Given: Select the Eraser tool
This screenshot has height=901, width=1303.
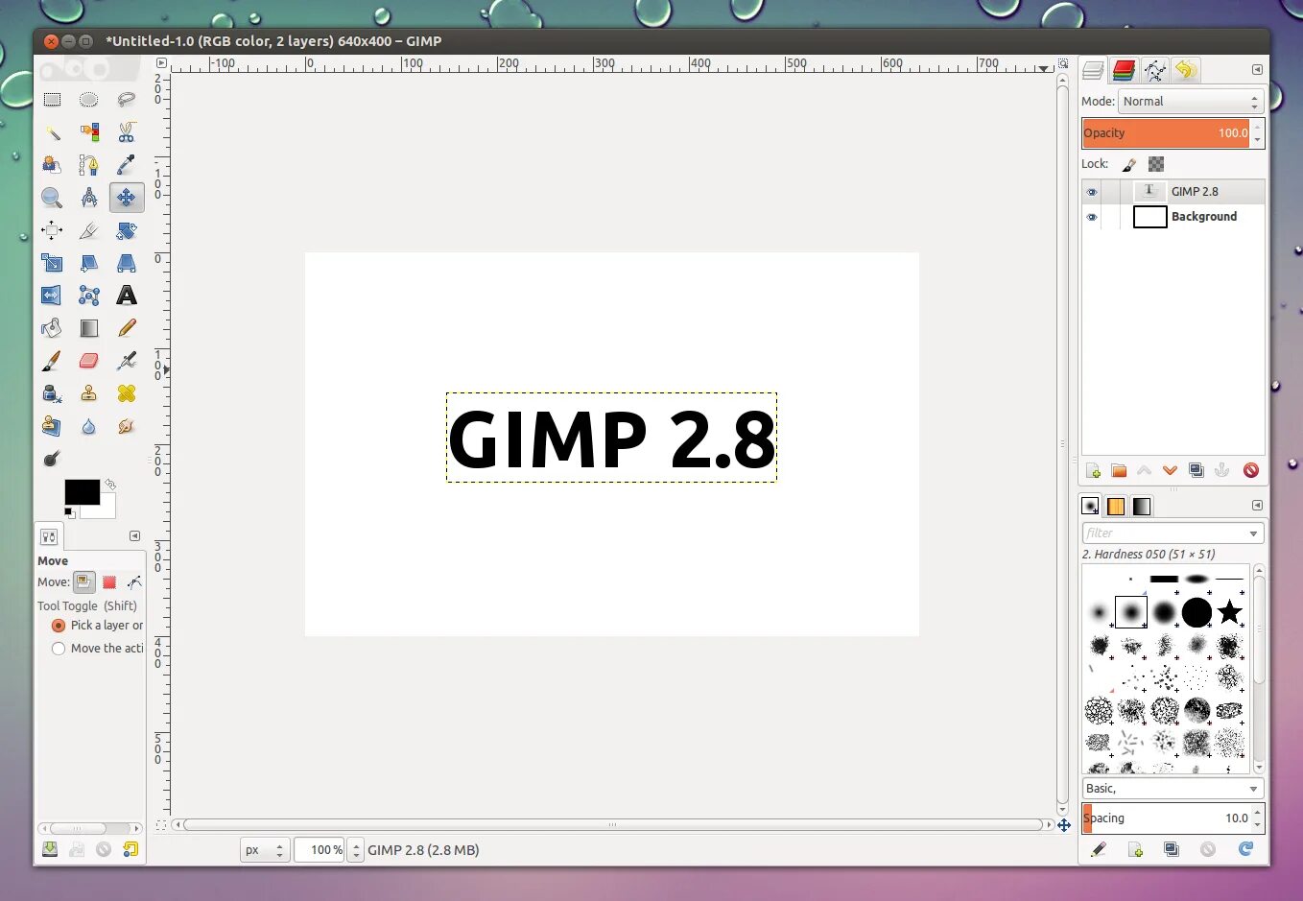Looking at the screenshot, I should click(x=89, y=361).
